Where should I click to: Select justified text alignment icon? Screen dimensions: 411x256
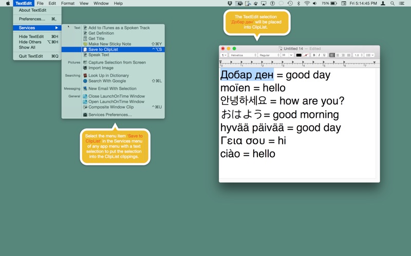tap(349, 55)
